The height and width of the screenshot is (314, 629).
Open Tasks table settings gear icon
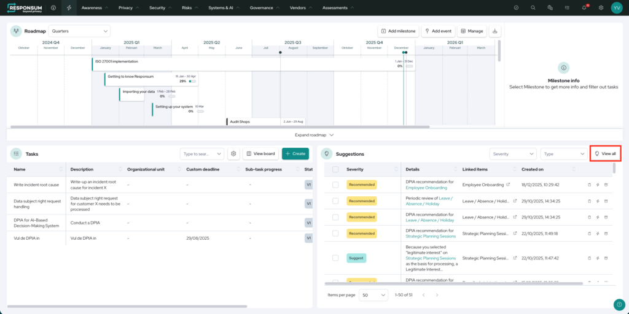coord(233,154)
